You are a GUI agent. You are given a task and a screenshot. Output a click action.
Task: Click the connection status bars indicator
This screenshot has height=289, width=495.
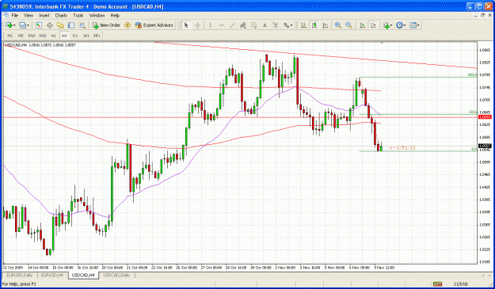[437, 284]
